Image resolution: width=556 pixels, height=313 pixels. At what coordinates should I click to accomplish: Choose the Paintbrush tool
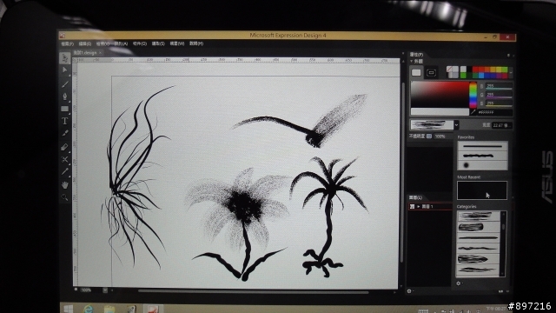[x=64, y=84]
